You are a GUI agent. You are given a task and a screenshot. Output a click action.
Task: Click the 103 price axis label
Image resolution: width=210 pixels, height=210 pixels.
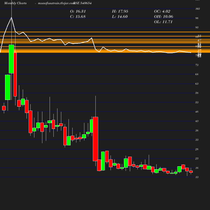(197, 9)
